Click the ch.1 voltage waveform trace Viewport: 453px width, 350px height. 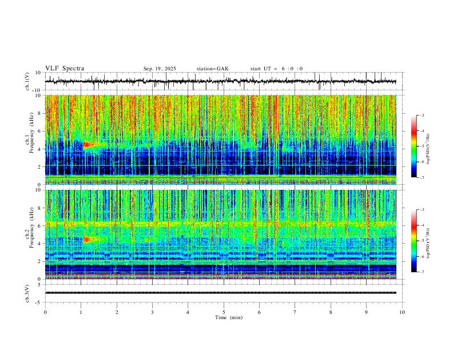click(x=220, y=81)
